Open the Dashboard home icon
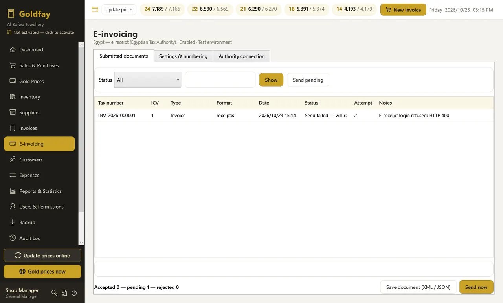503x303 pixels. tap(12, 50)
